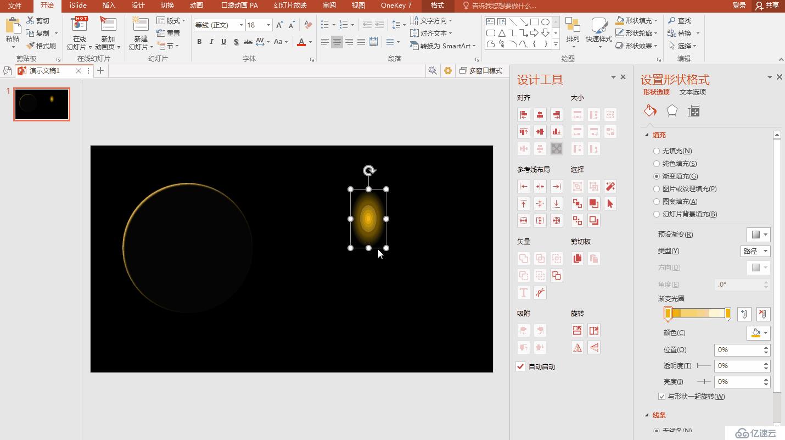The height and width of the screenshot is (440, 785).
Task: Click remove gradient stop icon
Action: click(764, 314)
